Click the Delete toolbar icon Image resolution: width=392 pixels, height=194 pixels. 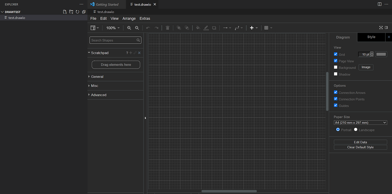pyautogui.click(x=168, y=28)
